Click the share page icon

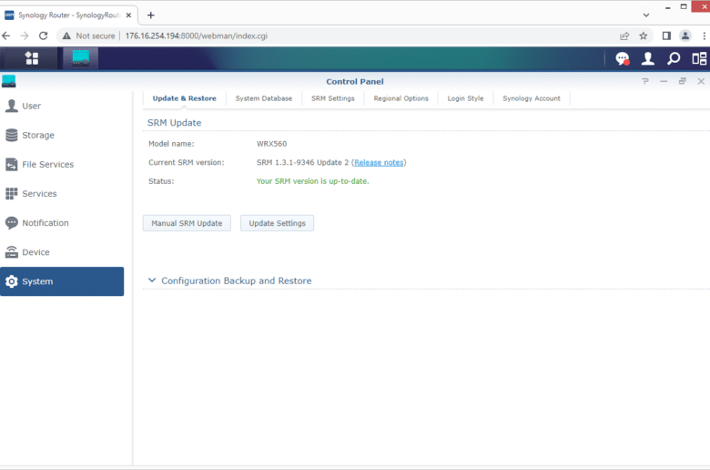[x=624, y=36]
